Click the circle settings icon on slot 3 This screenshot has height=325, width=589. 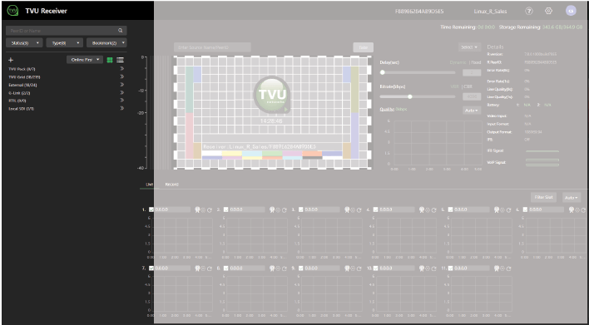click(353, 210)
